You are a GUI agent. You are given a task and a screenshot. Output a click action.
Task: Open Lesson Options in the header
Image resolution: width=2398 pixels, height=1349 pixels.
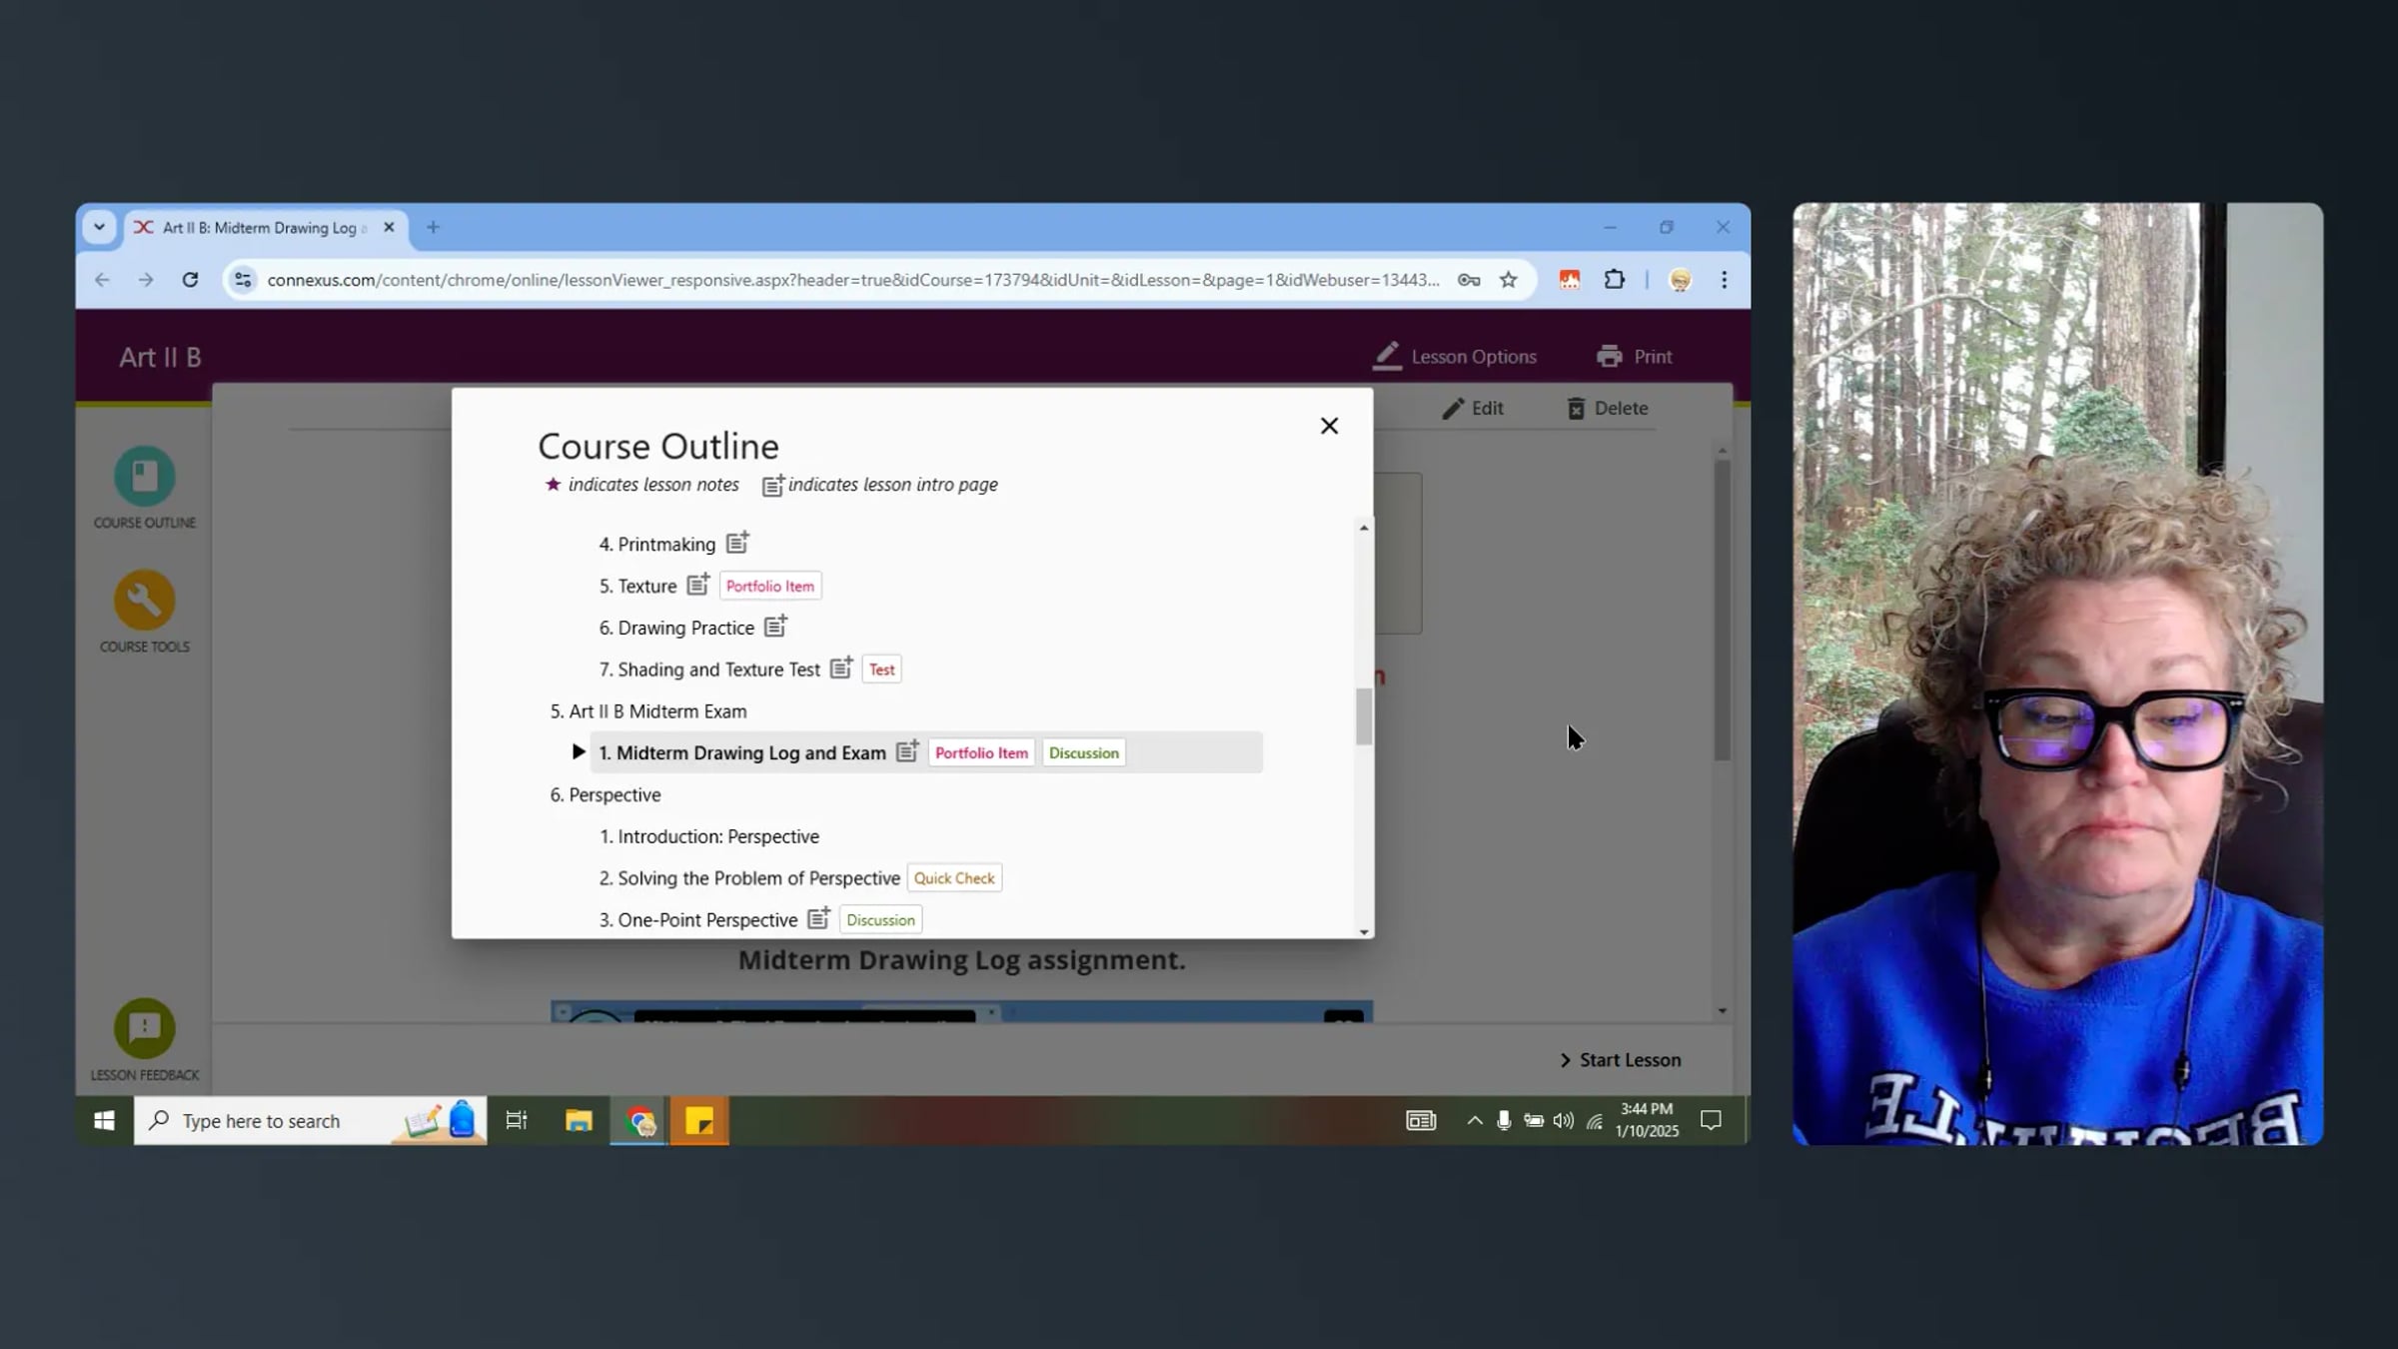(1455, 357)
